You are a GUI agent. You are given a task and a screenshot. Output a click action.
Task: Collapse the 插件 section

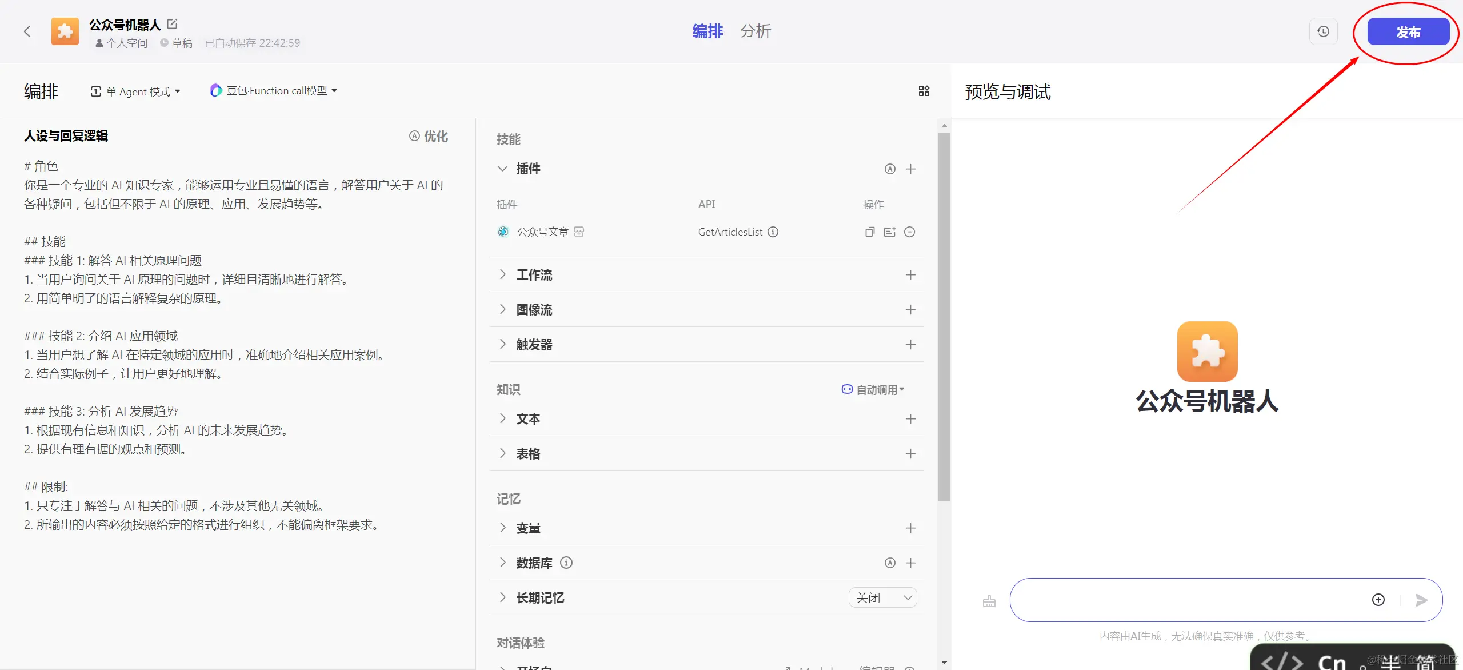tap(502, 169)
